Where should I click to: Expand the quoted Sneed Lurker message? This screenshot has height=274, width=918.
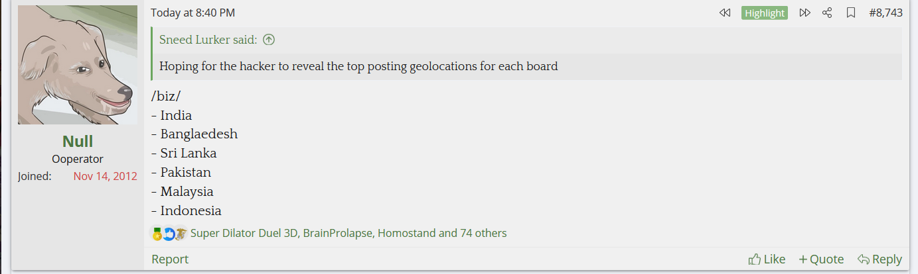coord(358,67)
